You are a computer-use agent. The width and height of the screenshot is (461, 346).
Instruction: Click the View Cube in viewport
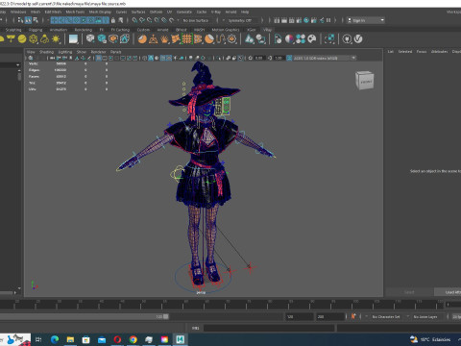365,81
